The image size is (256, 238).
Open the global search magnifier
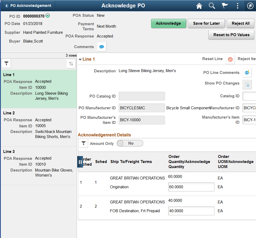click(x=212, y=6)
